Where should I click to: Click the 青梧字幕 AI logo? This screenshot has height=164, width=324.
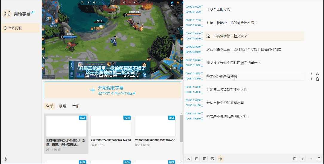18,14
